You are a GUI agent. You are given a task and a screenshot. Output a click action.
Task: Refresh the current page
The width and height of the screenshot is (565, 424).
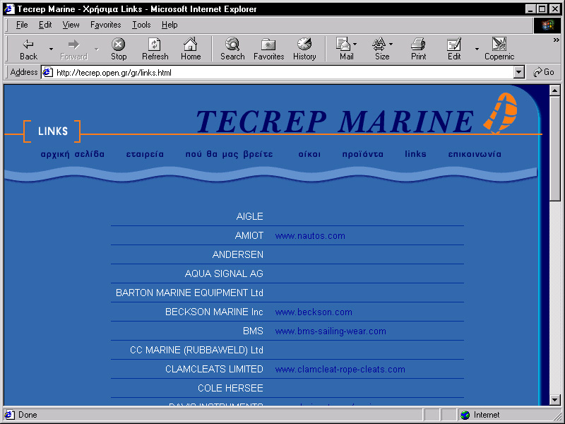155,49
